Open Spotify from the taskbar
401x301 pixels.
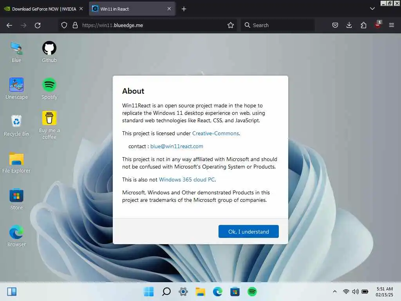coord(252,292)
